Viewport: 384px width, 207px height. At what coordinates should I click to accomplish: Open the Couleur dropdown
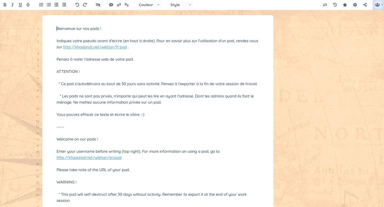pyautogui.click(x=149, y=5)
